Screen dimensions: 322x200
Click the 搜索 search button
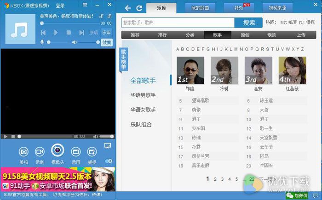(x=249, y=22)
